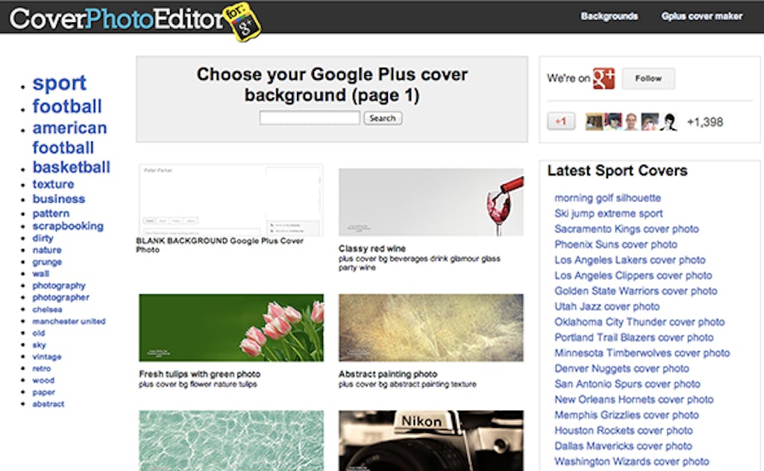Select the water texture background thumbnail
Screen dimensions: 764x471
(x=231, y=440)
